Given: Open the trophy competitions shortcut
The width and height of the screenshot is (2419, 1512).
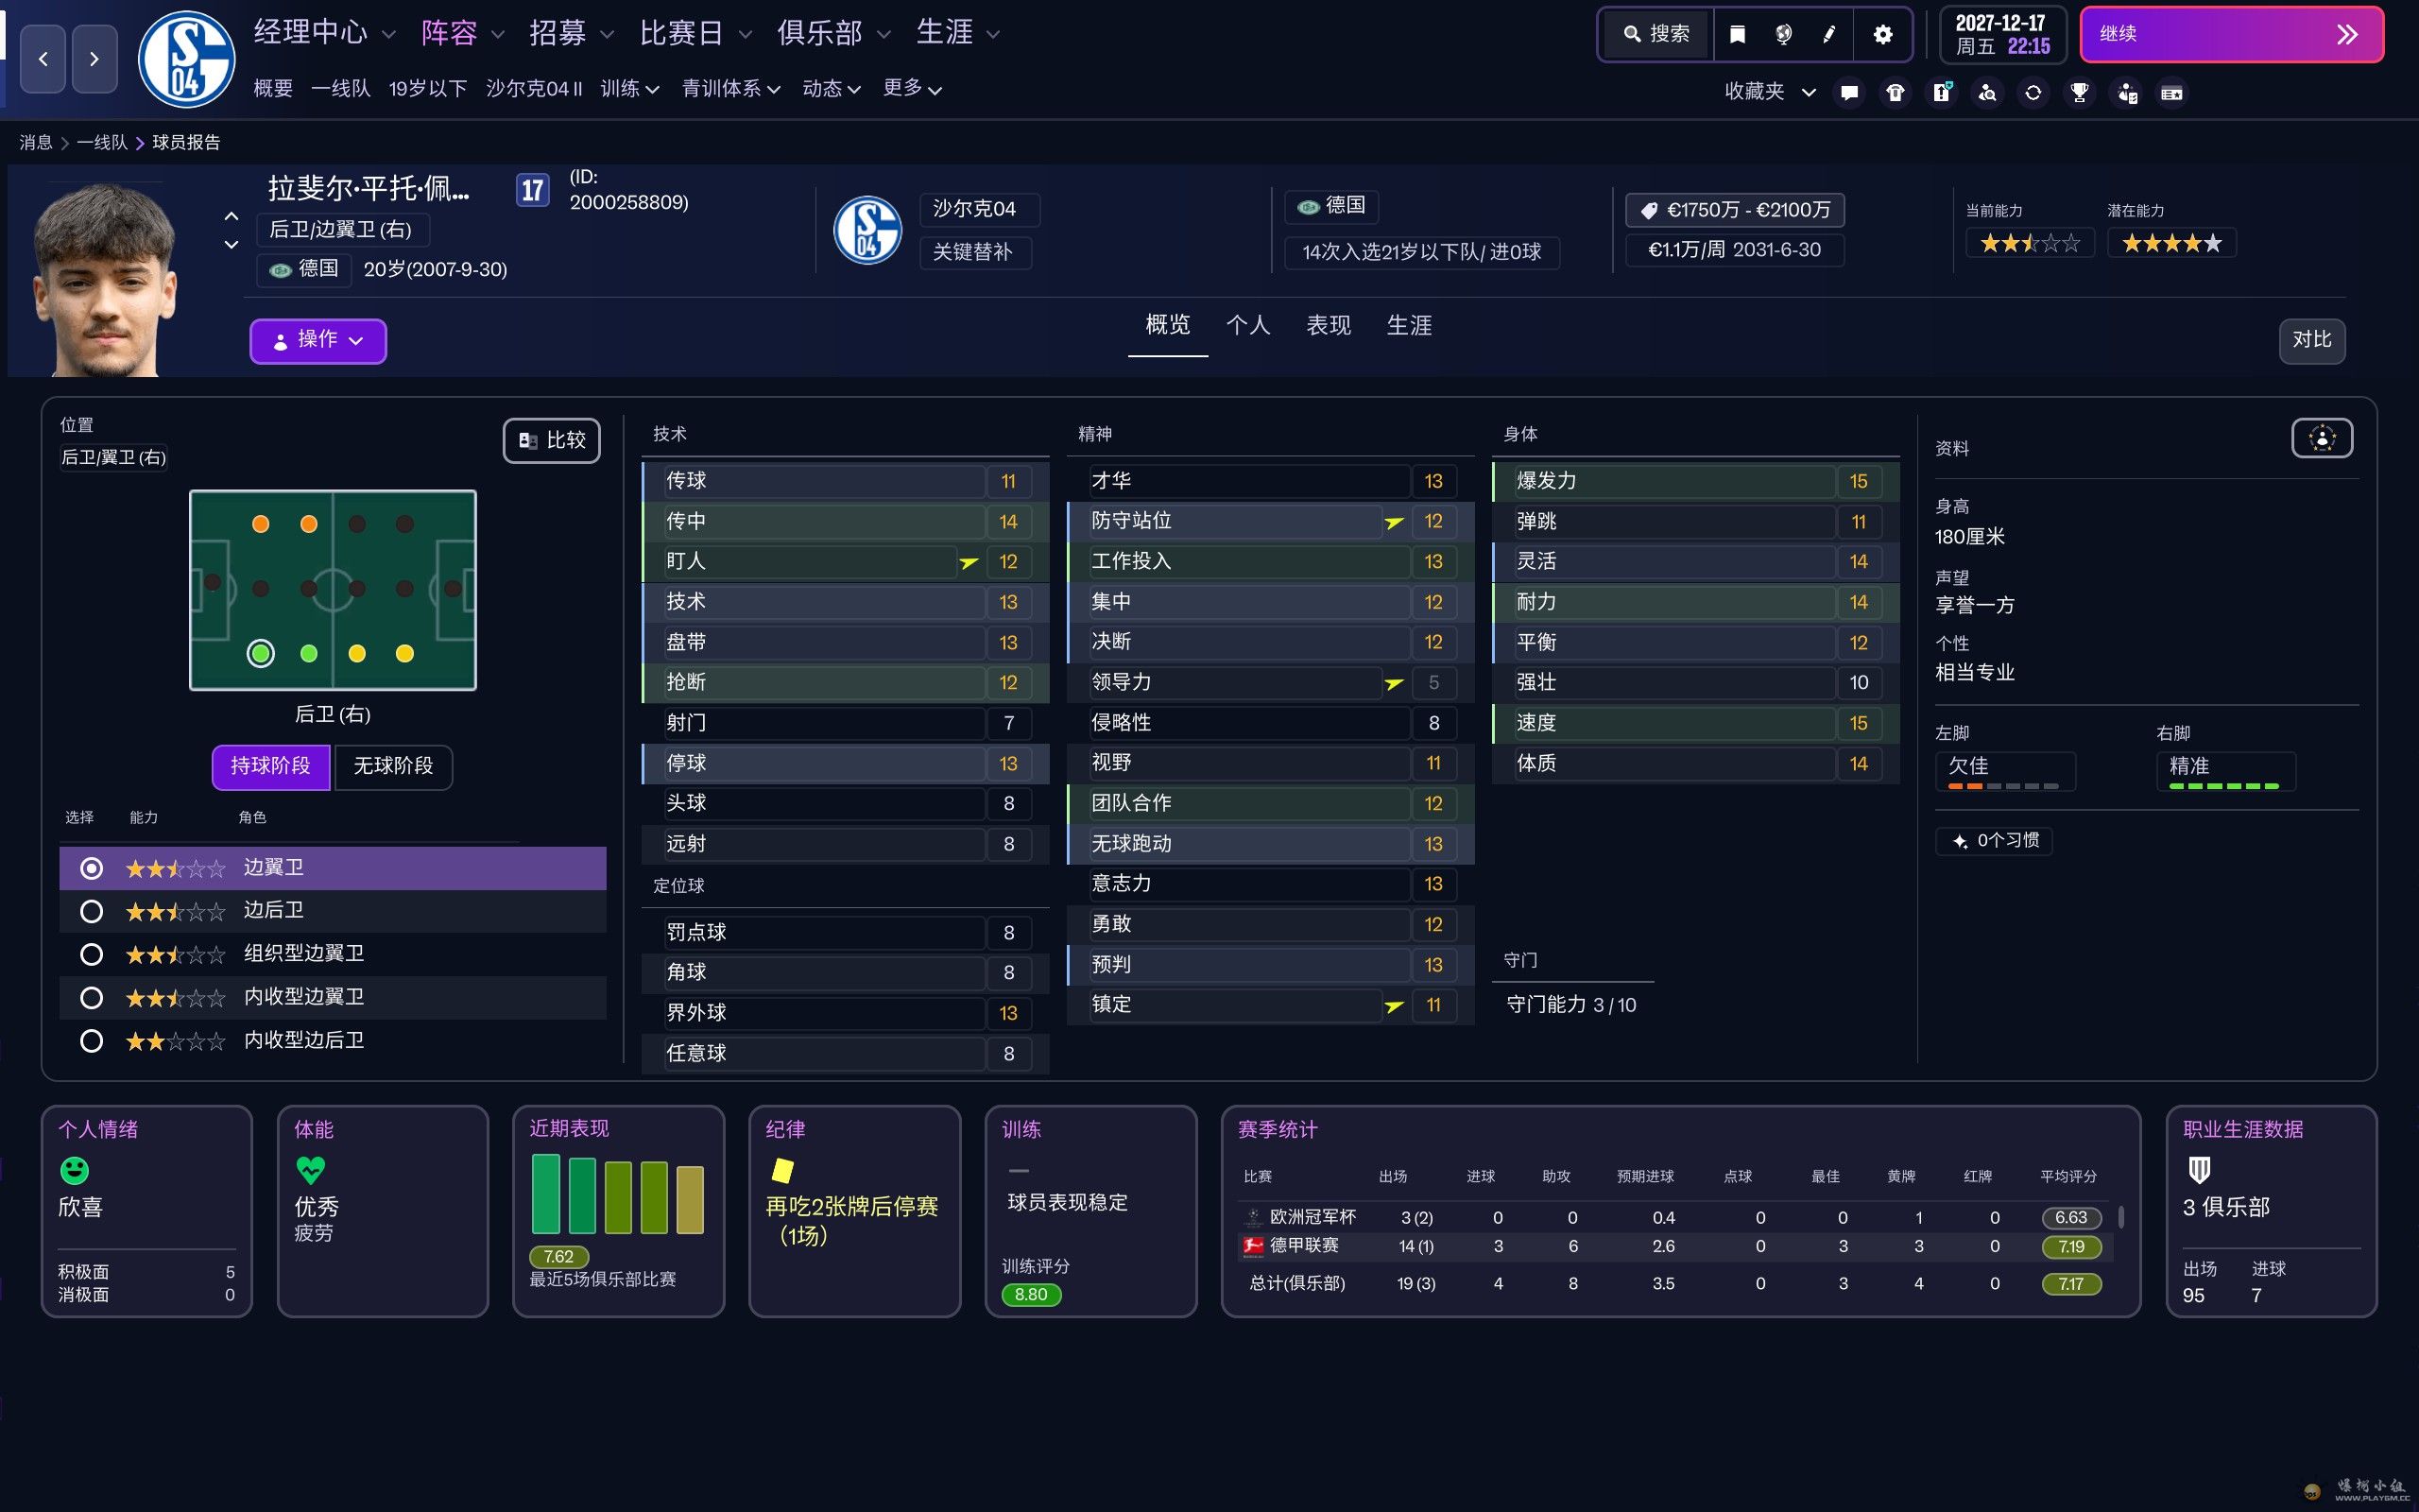Looking at the screenshot, I should pos(2080,93).
